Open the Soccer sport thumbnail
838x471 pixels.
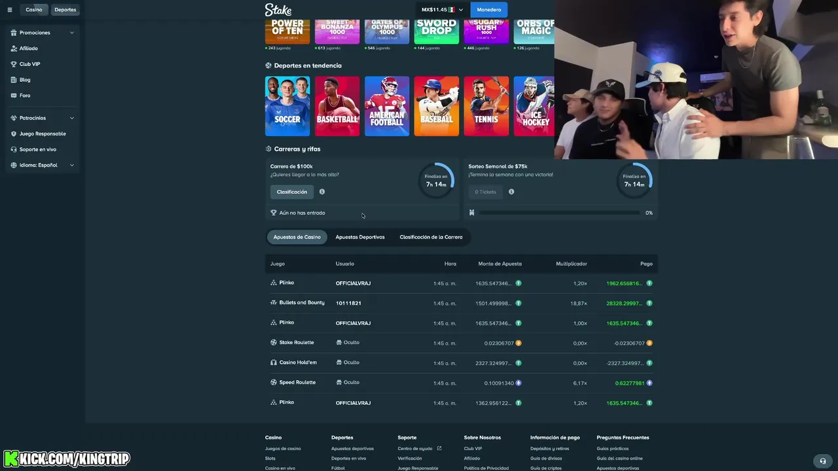(287, 106)
